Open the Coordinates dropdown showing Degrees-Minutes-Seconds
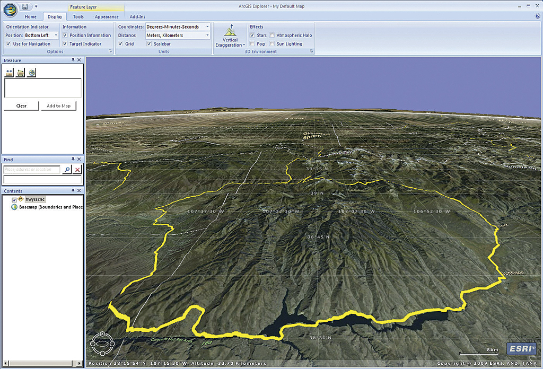 pyautogui.click(x=178, y=27)
